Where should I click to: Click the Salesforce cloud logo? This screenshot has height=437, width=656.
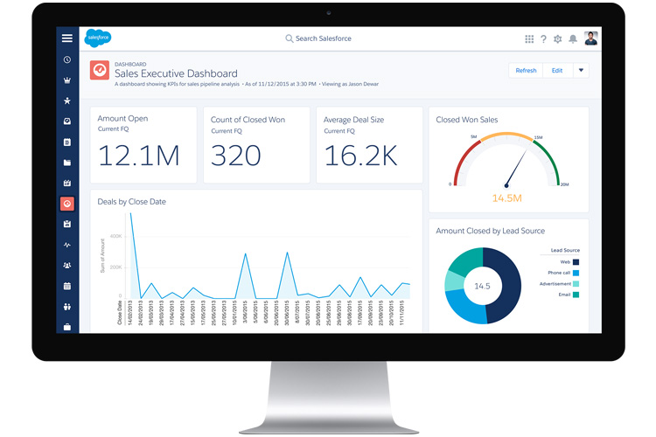point(98,38)
